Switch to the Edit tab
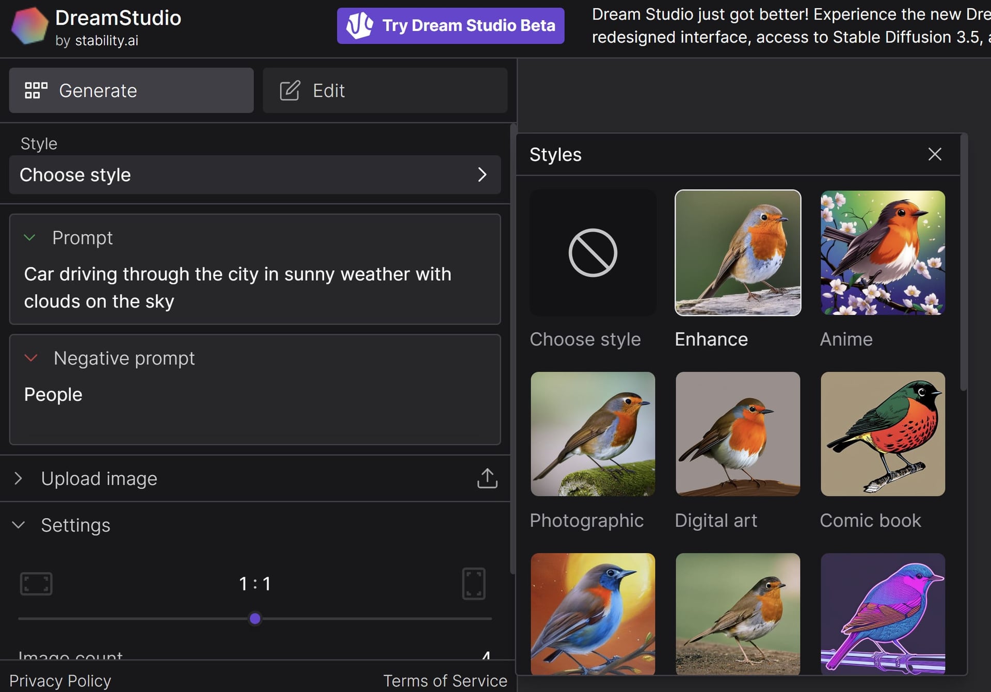Viewport: 991px width, 692px height. point(385,91)
